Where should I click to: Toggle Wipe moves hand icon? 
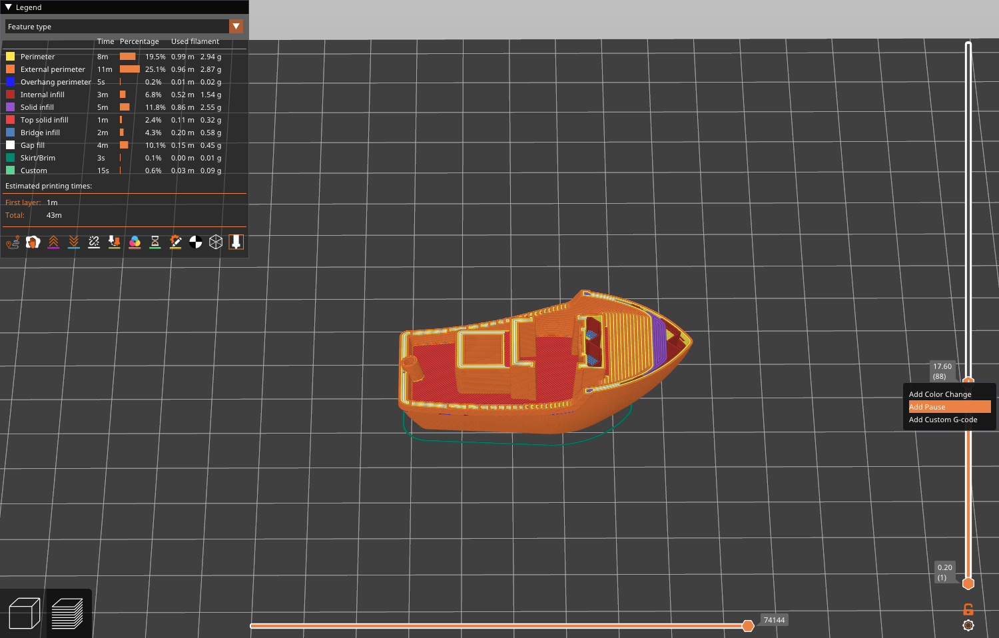click(33, 242)
